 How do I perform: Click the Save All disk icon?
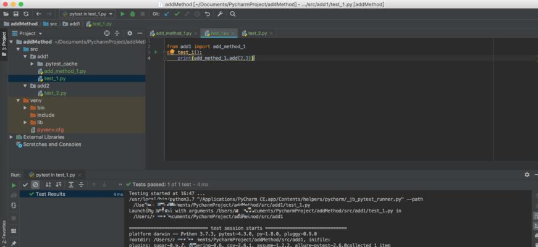(x=16, y=14)
